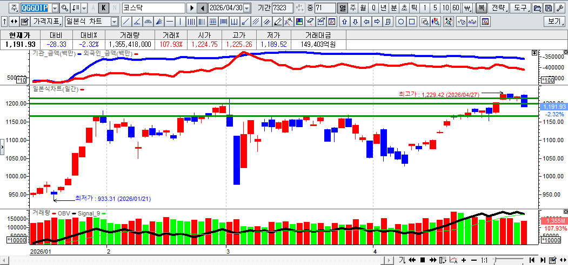Switch to weekly (주) chart period
This screenshot has width=568, height=265.
(x=352, y=8)
